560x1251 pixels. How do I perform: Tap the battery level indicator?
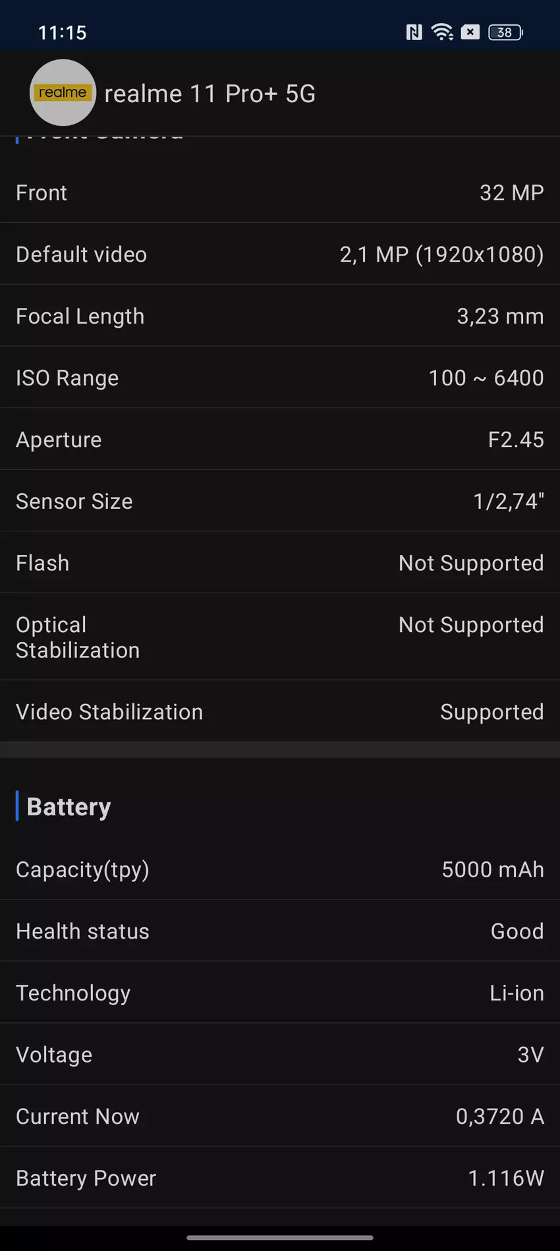point(505,32)
